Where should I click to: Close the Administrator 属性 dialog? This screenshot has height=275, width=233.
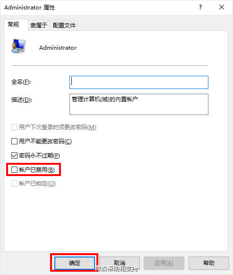[222, 7]
